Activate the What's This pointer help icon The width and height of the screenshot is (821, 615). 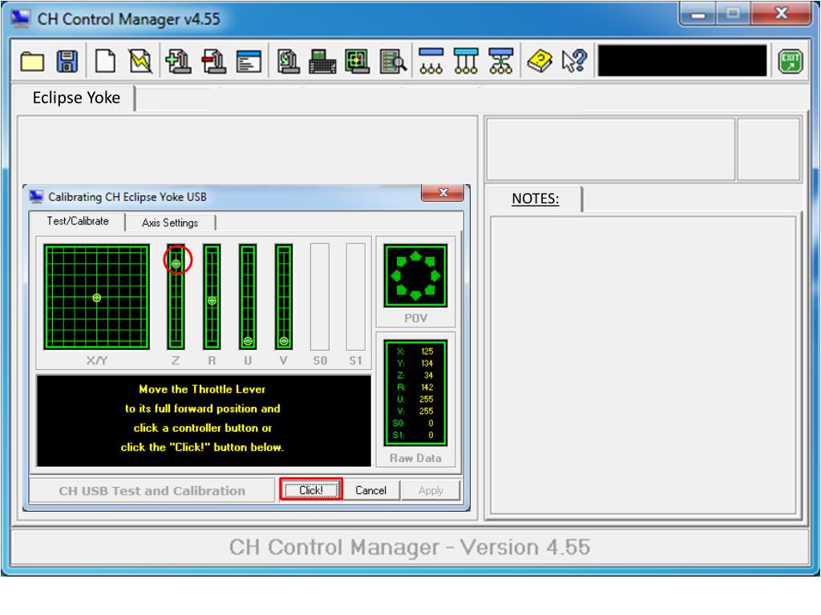point(574,61)
